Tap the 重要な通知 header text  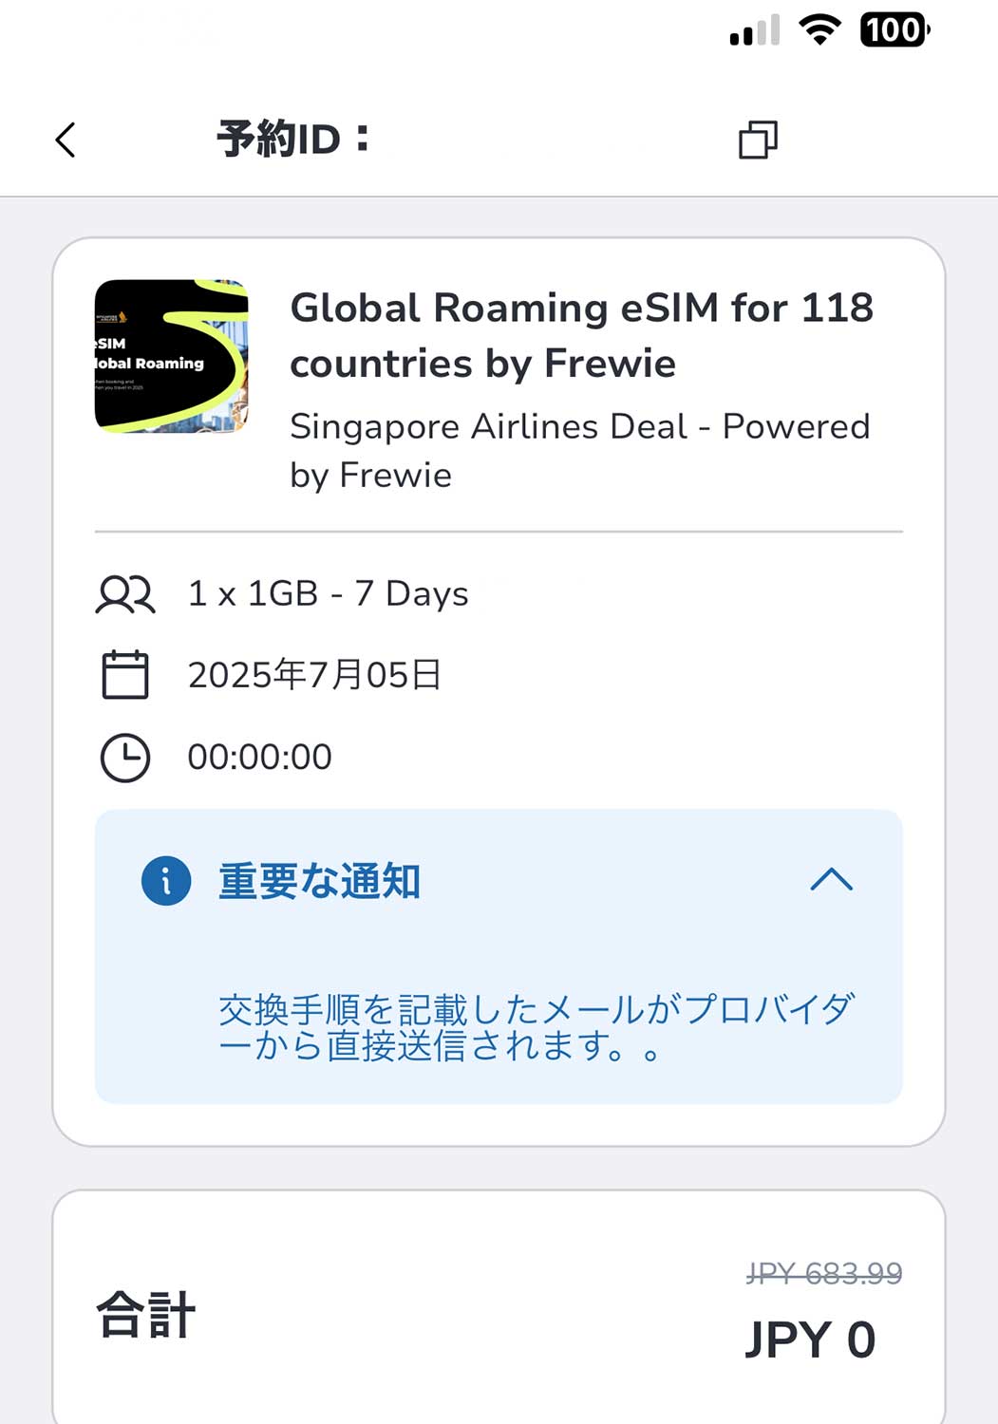point(319,881)
